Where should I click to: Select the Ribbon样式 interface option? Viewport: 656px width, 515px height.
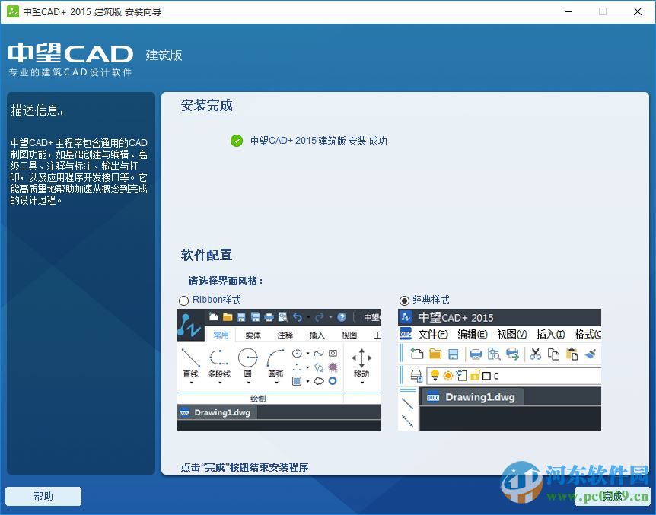[183, 300]
